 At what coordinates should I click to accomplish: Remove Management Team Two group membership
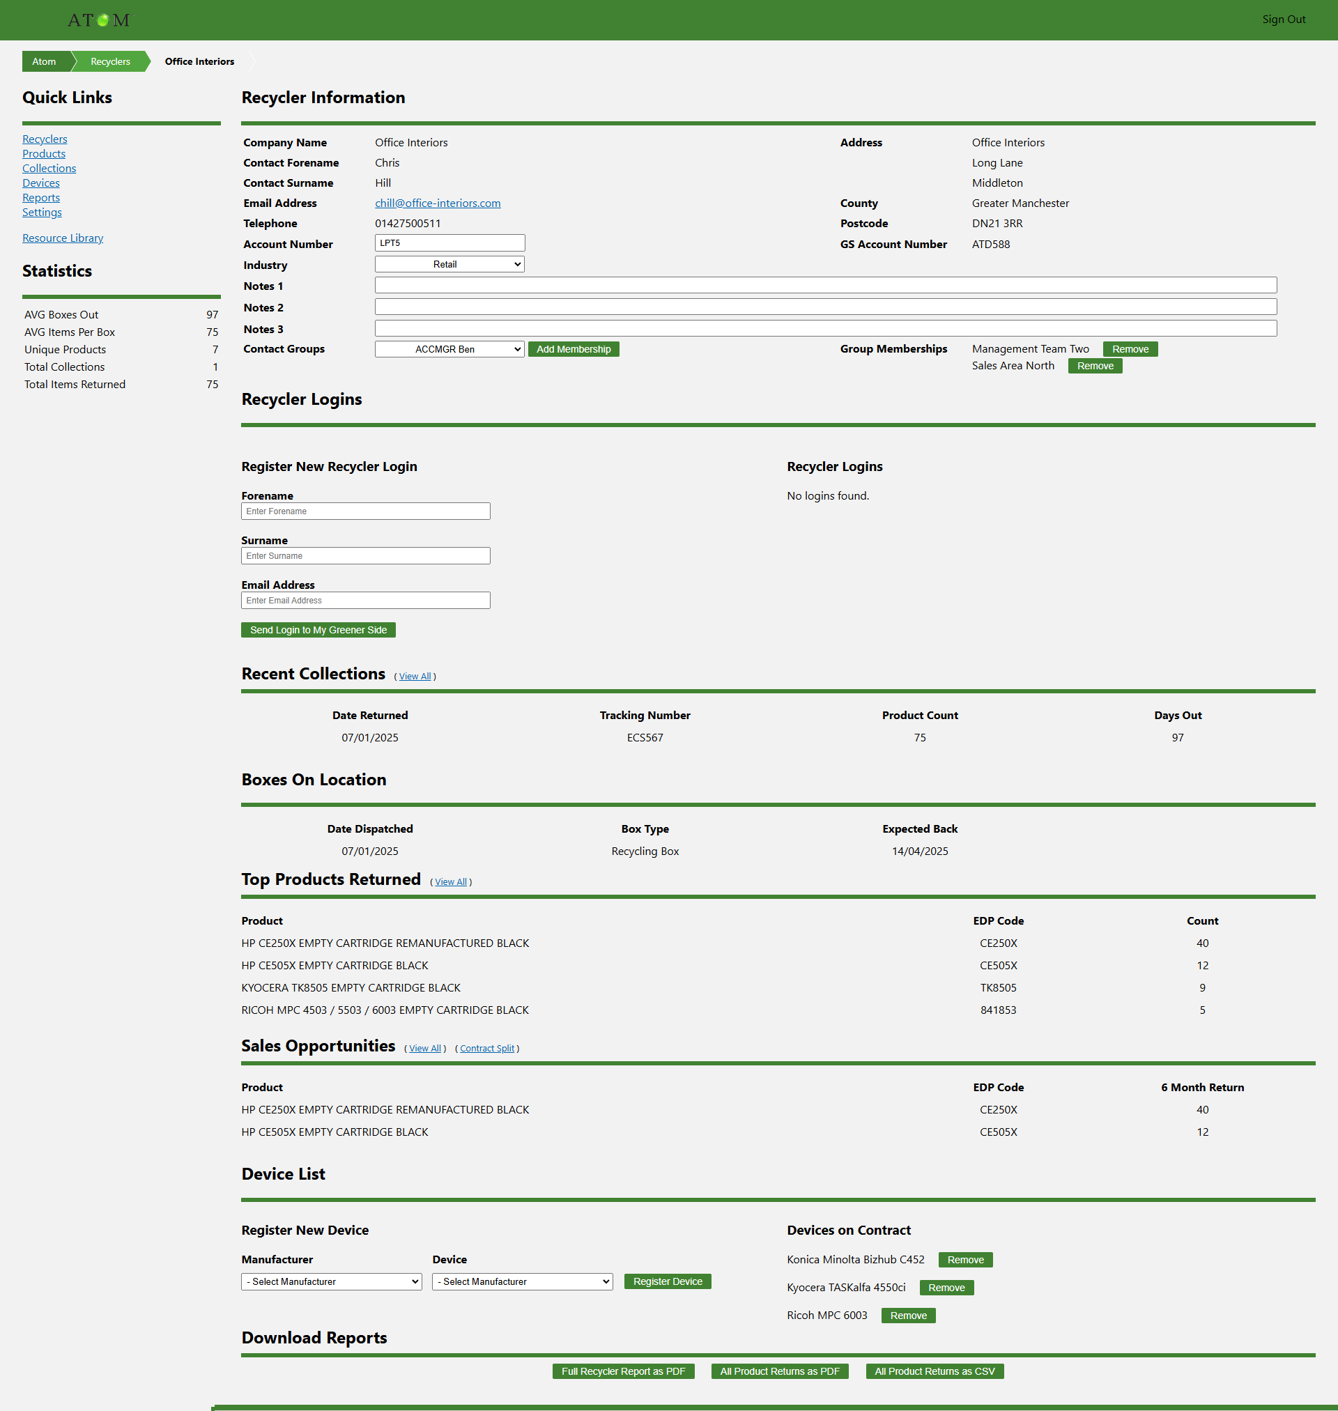click(x=1130, y=349)
